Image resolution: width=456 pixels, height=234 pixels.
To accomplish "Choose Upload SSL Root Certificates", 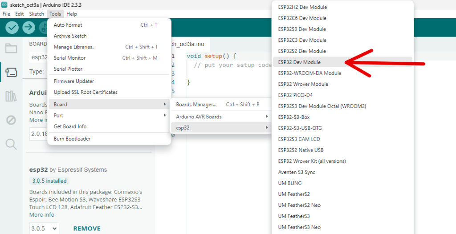I will [109, 92].
